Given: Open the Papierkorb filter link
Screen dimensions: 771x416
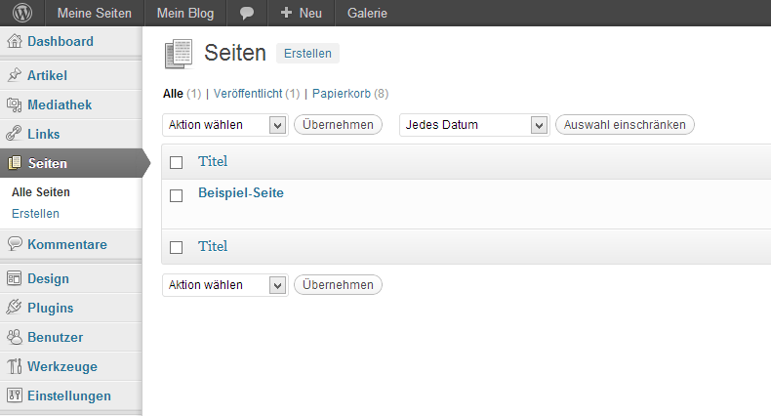Looking at the screenshot, I should point(342,94).
